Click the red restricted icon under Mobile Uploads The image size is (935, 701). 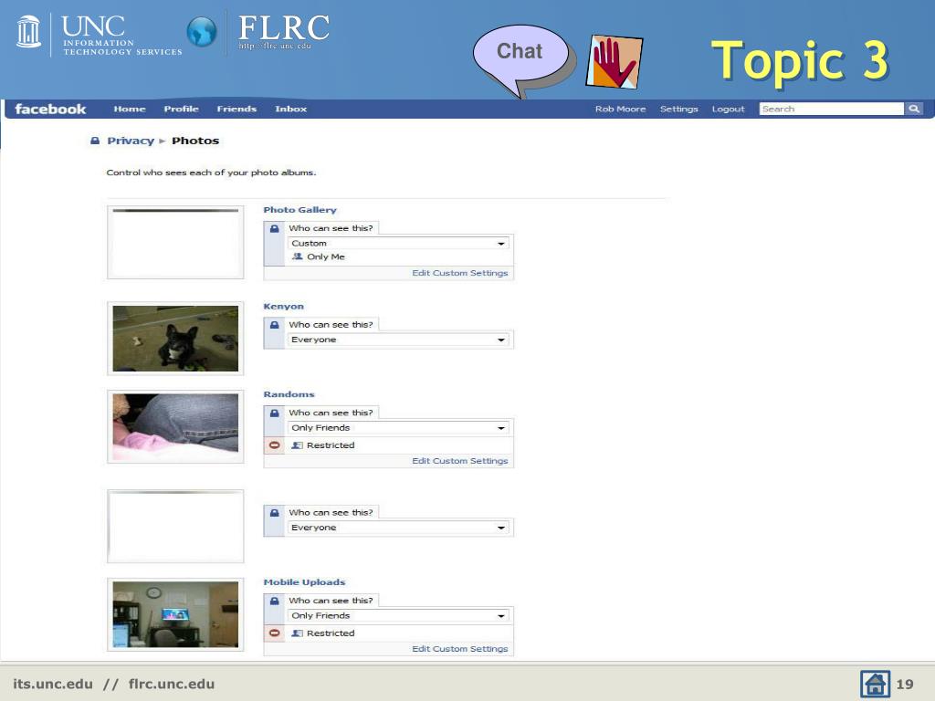[x=274, y=633]
